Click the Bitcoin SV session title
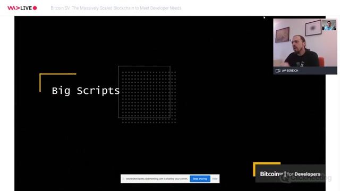 pos(116,8)
